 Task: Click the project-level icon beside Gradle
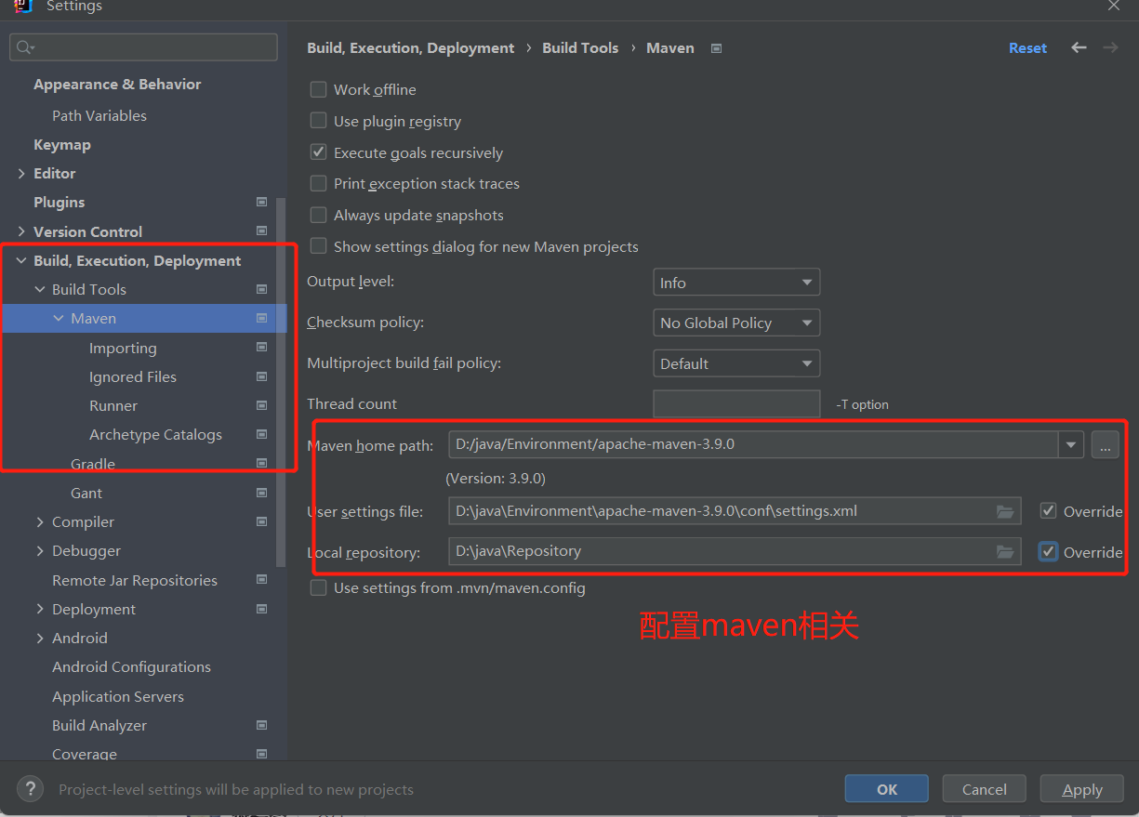point(261,463)
